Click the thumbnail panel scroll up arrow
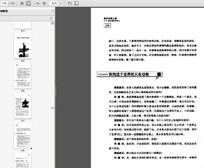Screen dimensions: 204x168 52,23
